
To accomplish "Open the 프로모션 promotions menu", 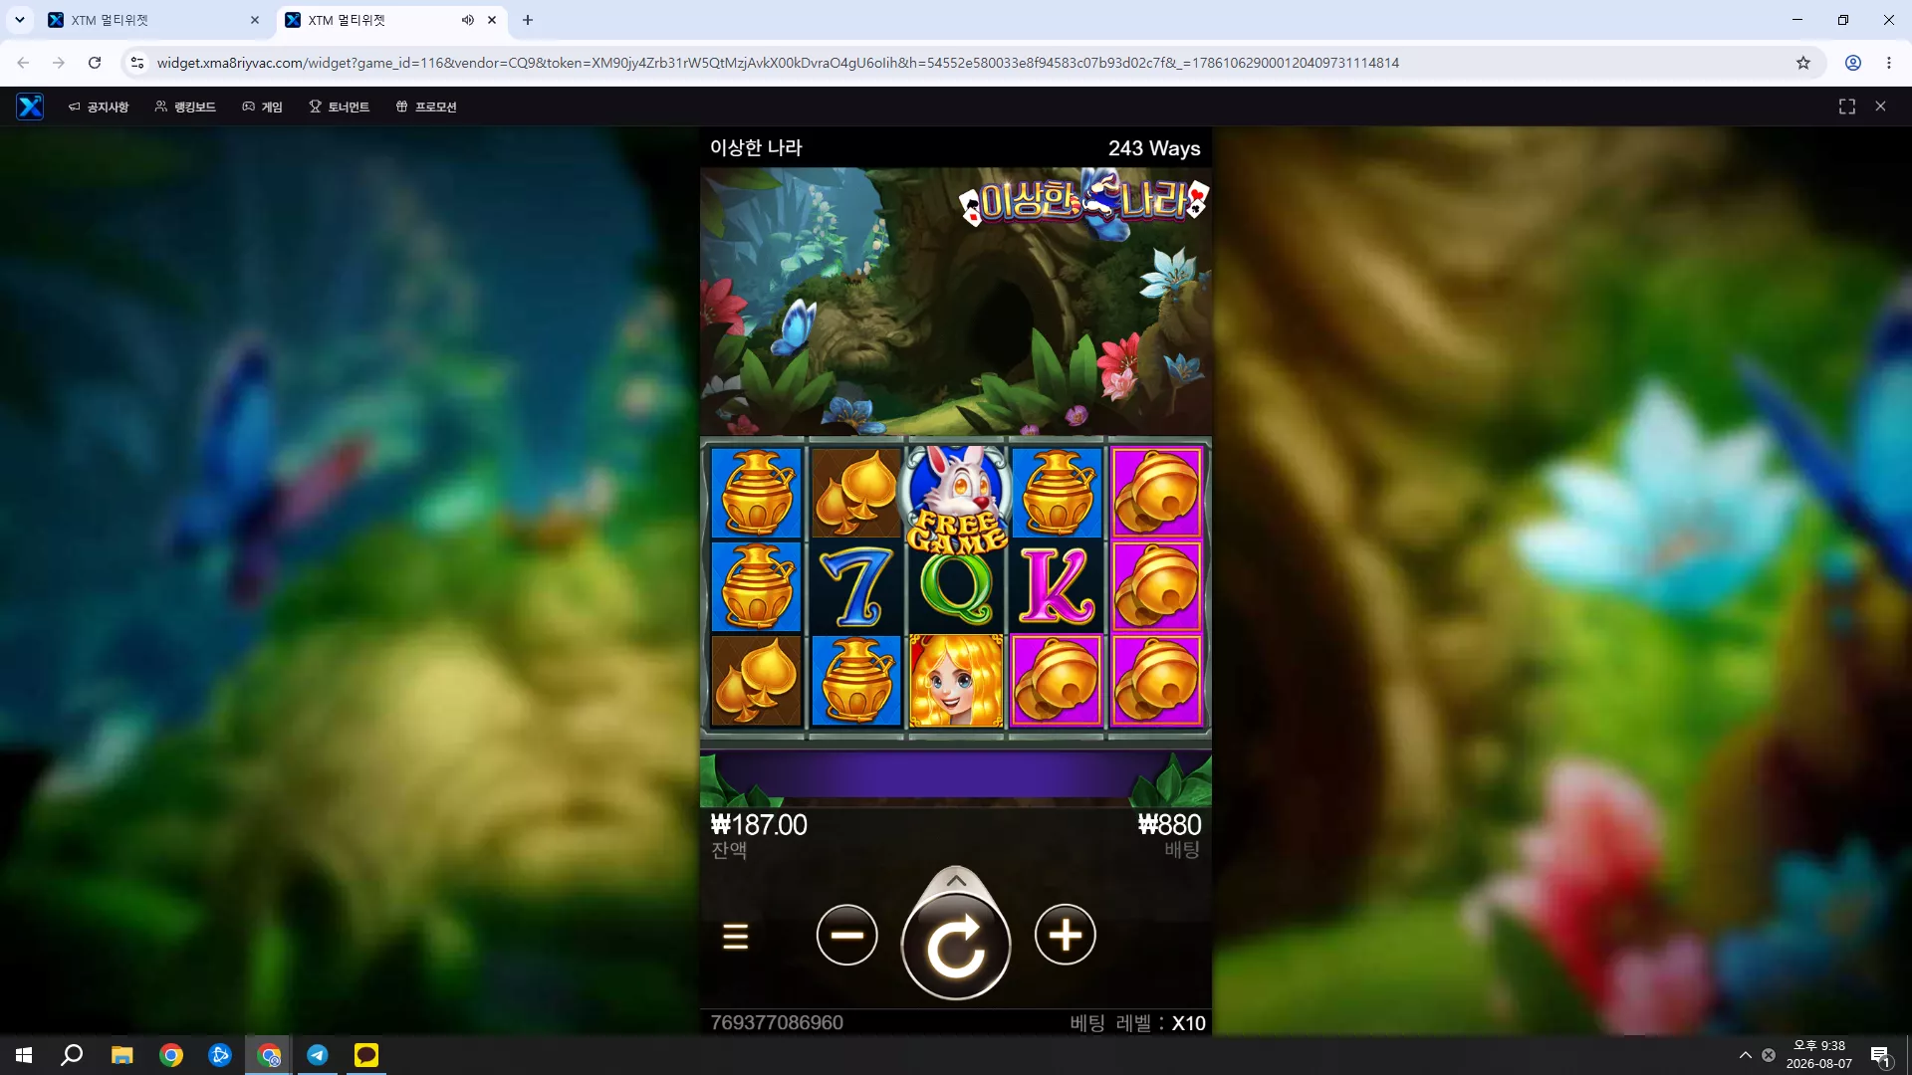I will (426, 107).
